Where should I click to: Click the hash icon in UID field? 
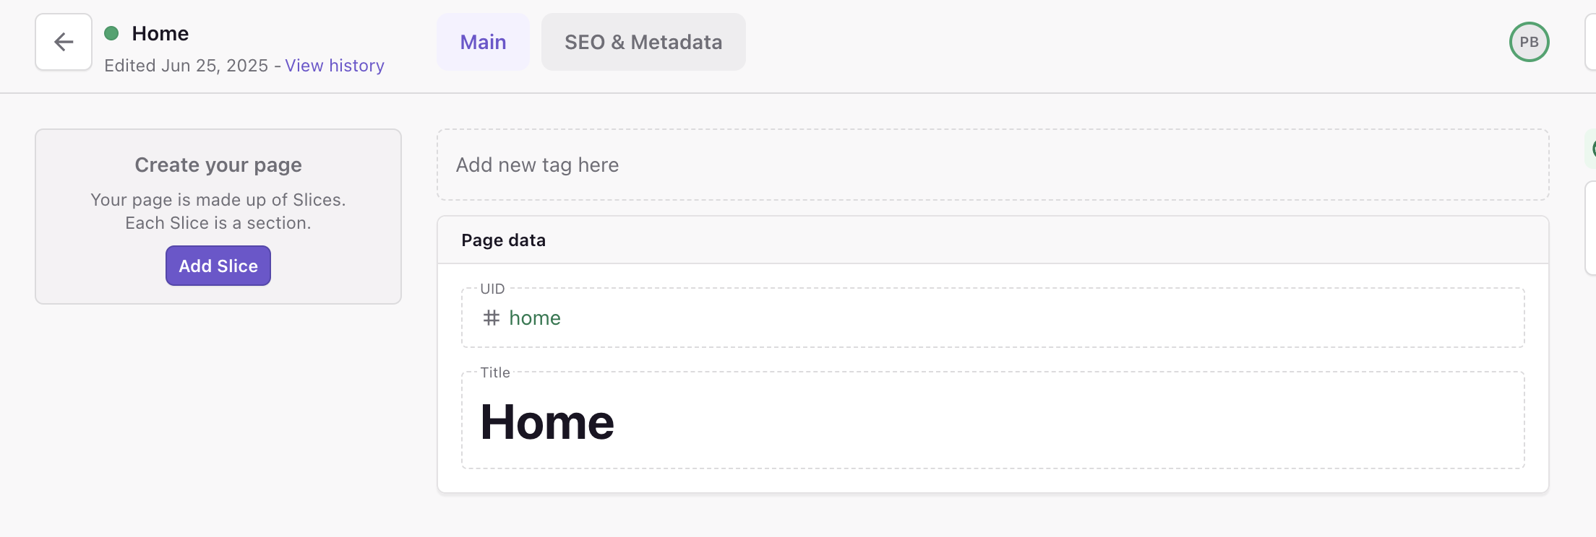coord(492,318)
